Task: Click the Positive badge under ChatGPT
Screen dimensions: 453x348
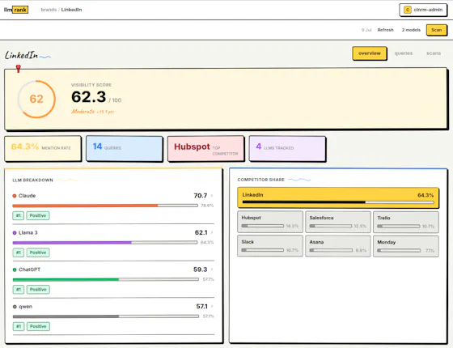Action: pos(38,290)
